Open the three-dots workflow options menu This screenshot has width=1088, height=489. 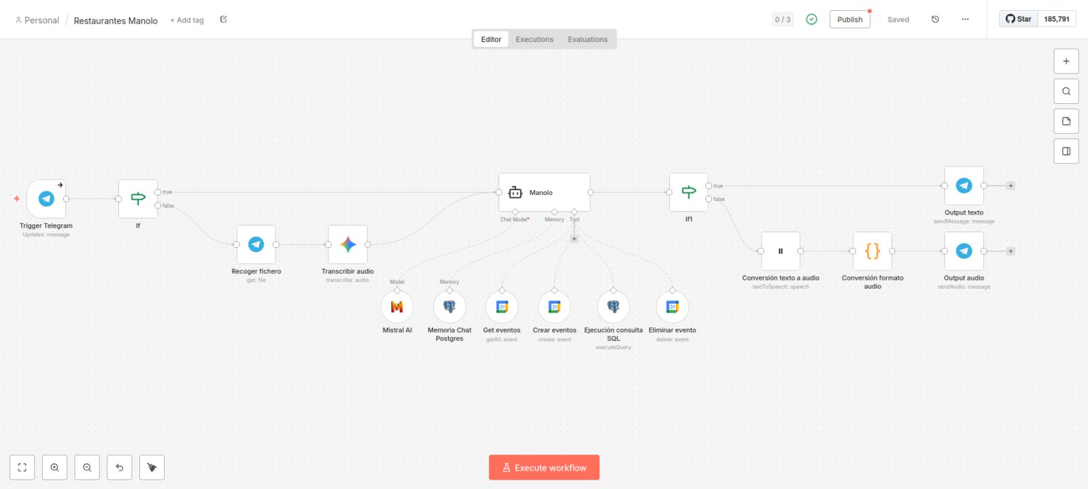pos(965,20)
